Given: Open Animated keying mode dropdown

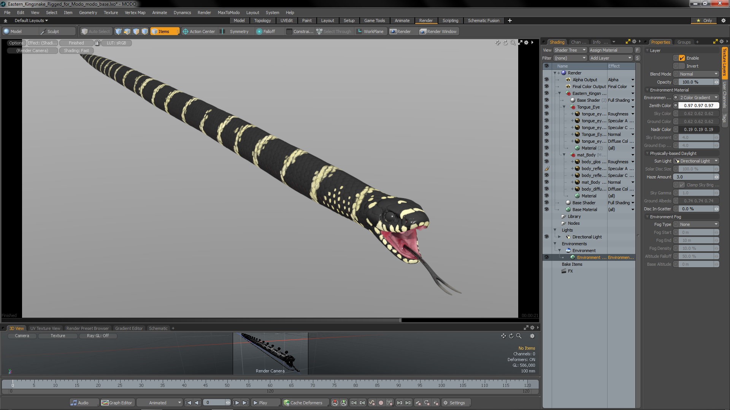Looking at the screenshot, I should coord(160,403).
